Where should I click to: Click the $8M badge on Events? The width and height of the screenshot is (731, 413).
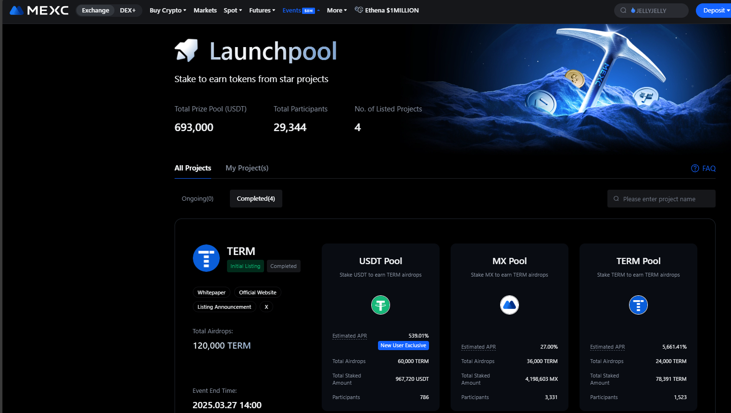pyautogui.click(x=308, y=11)
